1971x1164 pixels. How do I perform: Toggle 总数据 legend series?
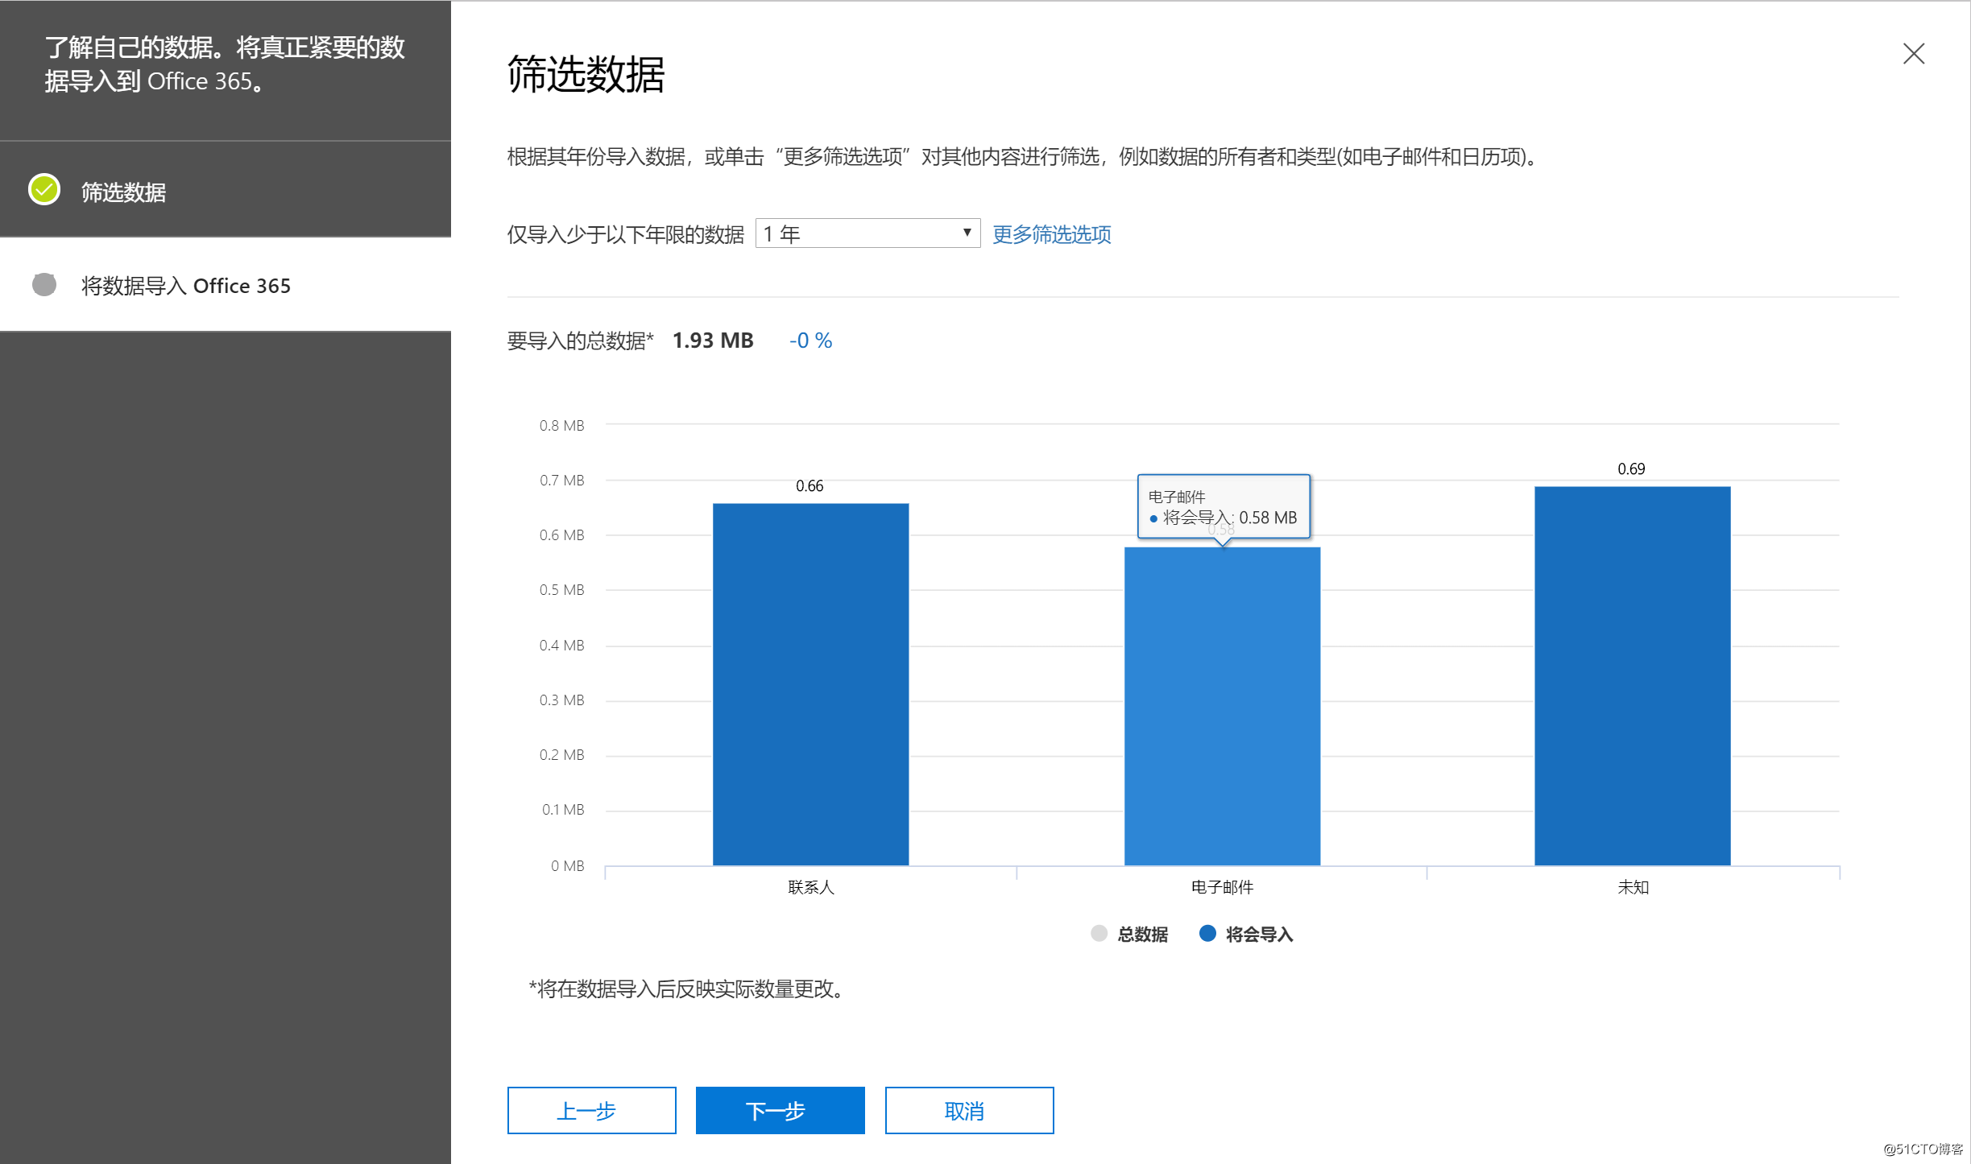[1129, 934]
